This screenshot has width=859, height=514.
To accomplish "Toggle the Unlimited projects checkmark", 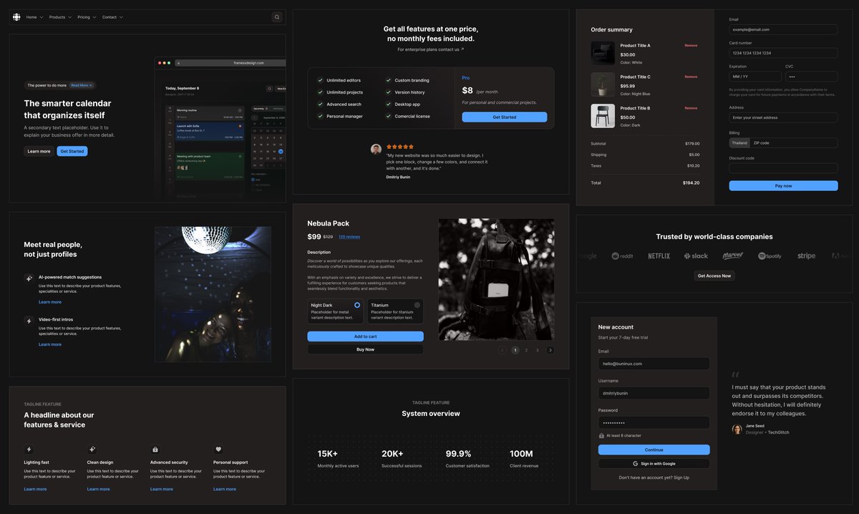I will [320, 92].
